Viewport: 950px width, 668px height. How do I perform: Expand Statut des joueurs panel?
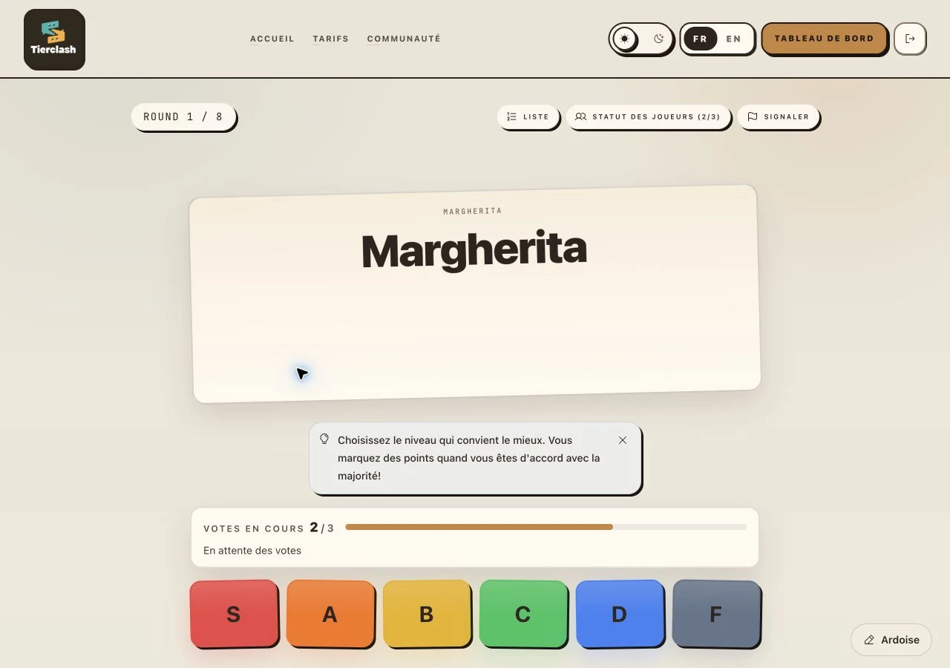tap(648, 117)
